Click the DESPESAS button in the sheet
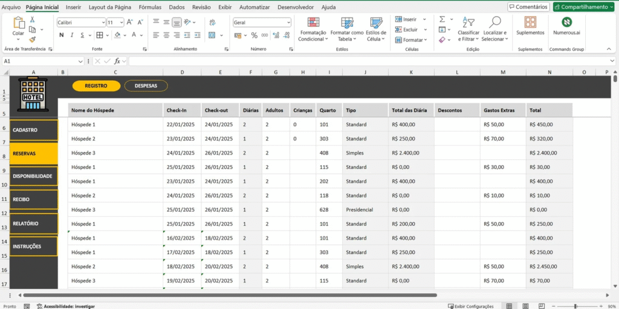The image size is (619, 309). [x=146, y=86]
